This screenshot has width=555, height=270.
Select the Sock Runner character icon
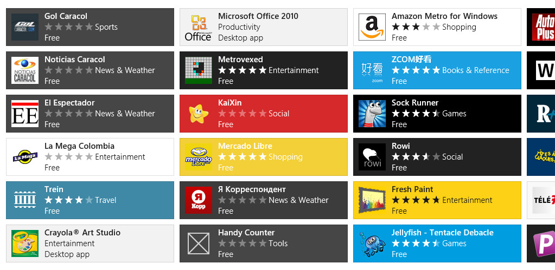click(372, 114)
